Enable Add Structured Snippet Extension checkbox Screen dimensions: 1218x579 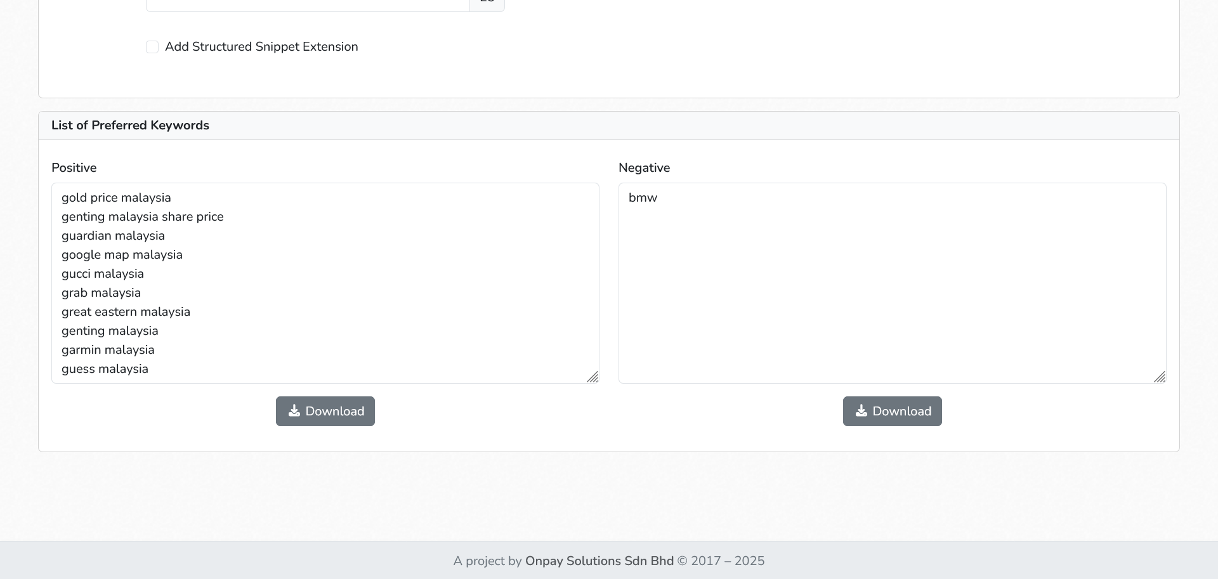(152, 47)
